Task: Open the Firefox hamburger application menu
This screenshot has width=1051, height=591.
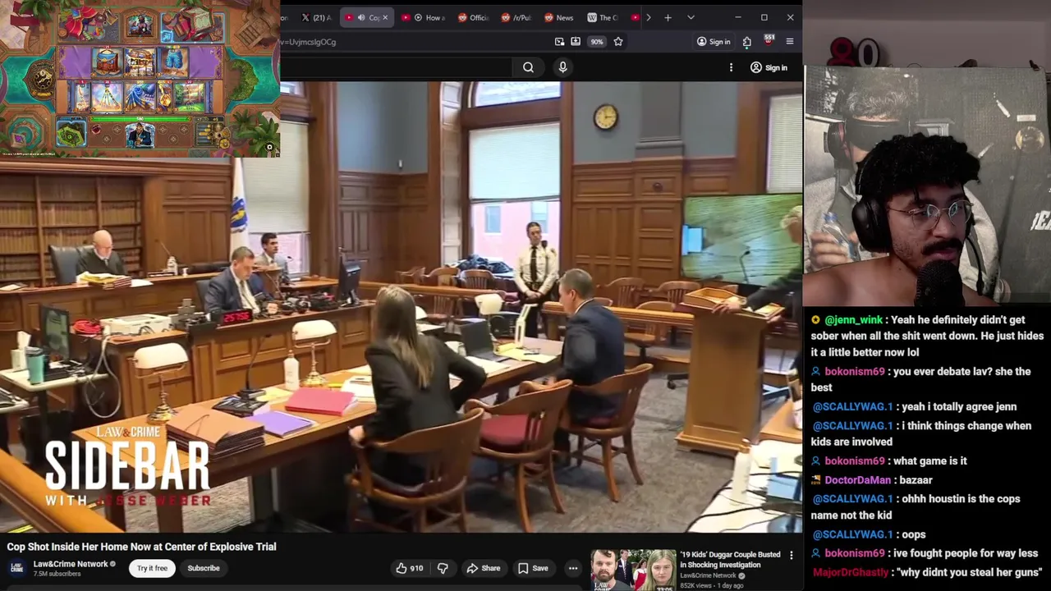Action: [x=790, y=42]
